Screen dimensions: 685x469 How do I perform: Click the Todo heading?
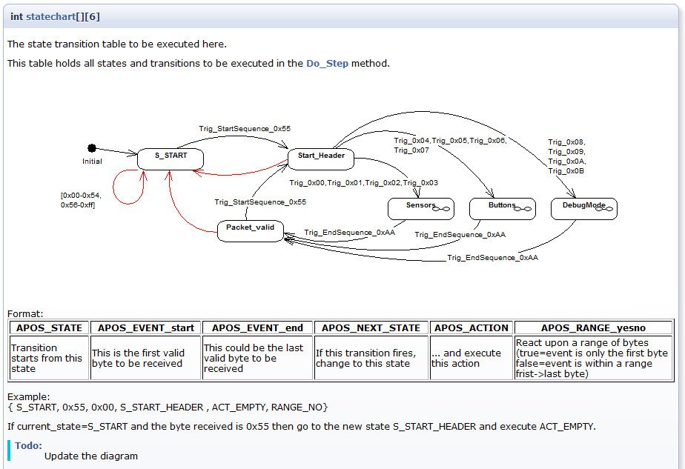pos(28,445)
